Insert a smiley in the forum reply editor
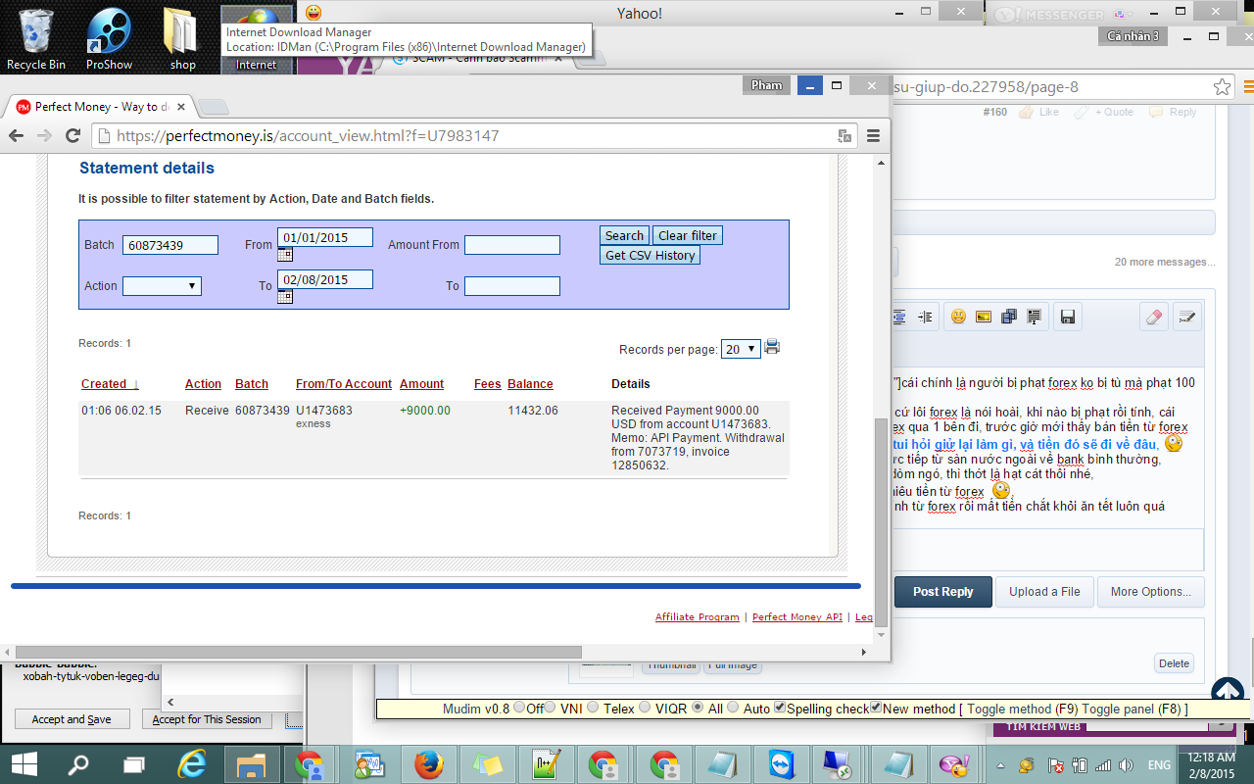Screen dimensions: 1254x784 point(958,317)
